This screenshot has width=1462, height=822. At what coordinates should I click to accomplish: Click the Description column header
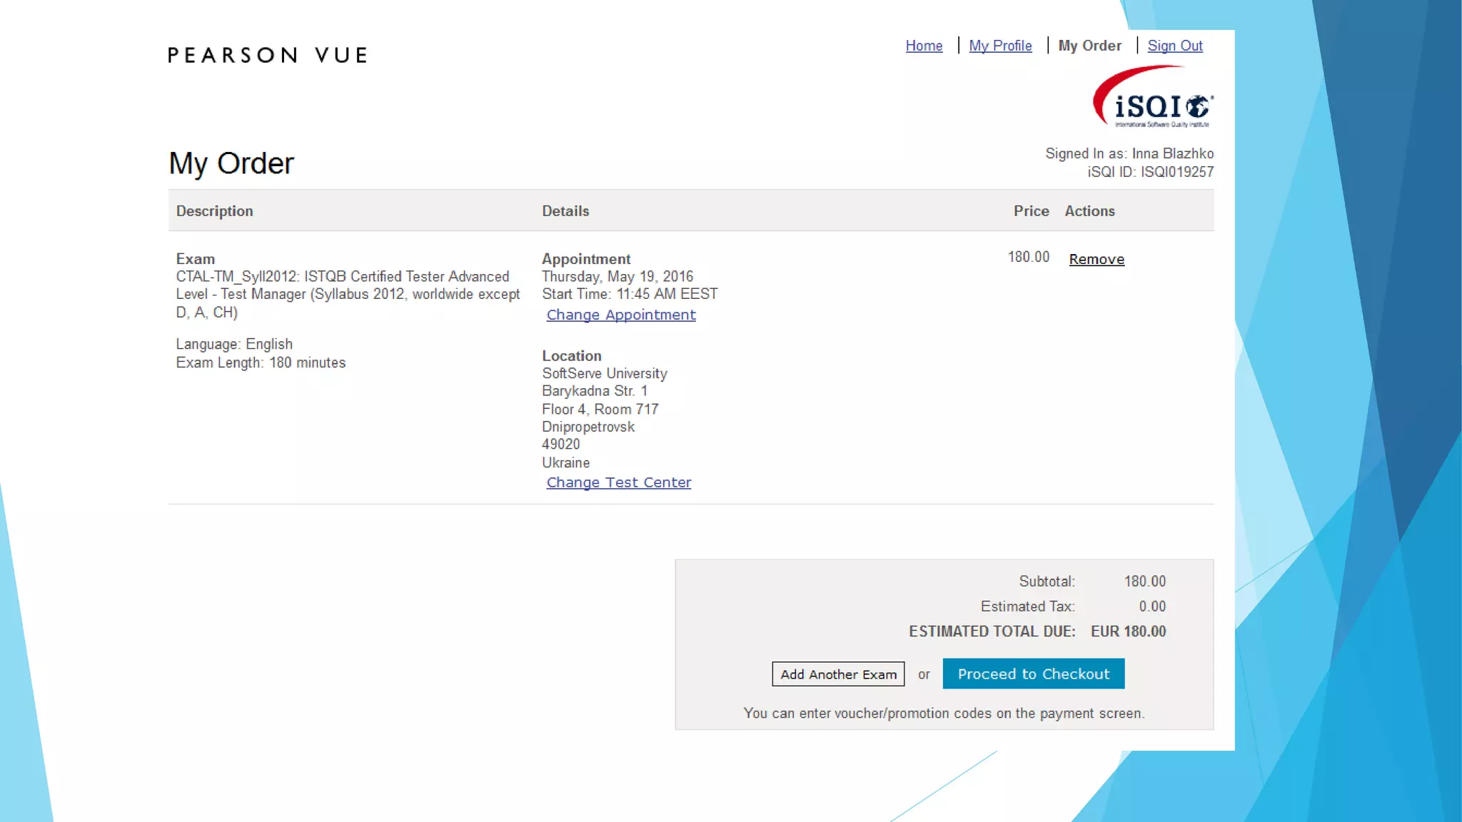coord(215,211)
